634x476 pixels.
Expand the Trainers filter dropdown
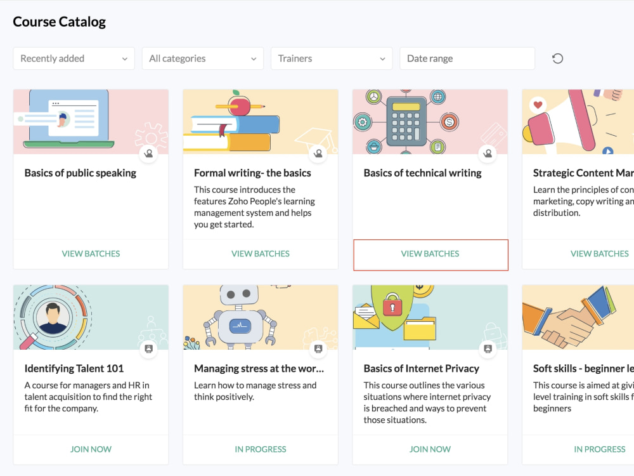[x=332, y=58]
